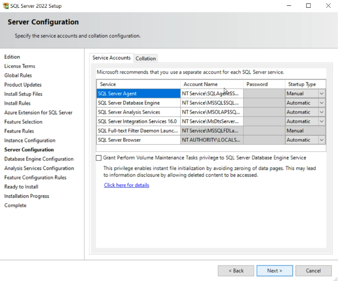
Task: Select the Edition step in sidebar
Action: pyautogui.click(x=12, y=57)
